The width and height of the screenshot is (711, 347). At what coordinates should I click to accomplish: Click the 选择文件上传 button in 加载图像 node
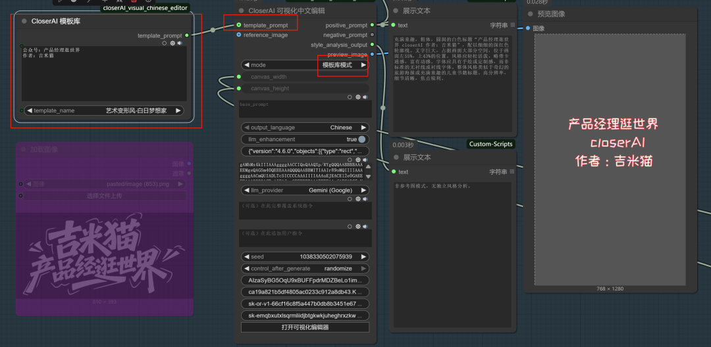coord(105,196)
